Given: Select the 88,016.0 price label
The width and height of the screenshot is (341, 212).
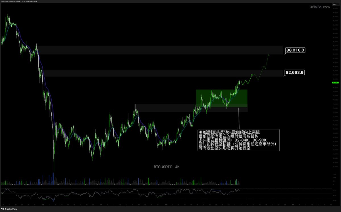Looking at the screenshot, I should [295, 50].
